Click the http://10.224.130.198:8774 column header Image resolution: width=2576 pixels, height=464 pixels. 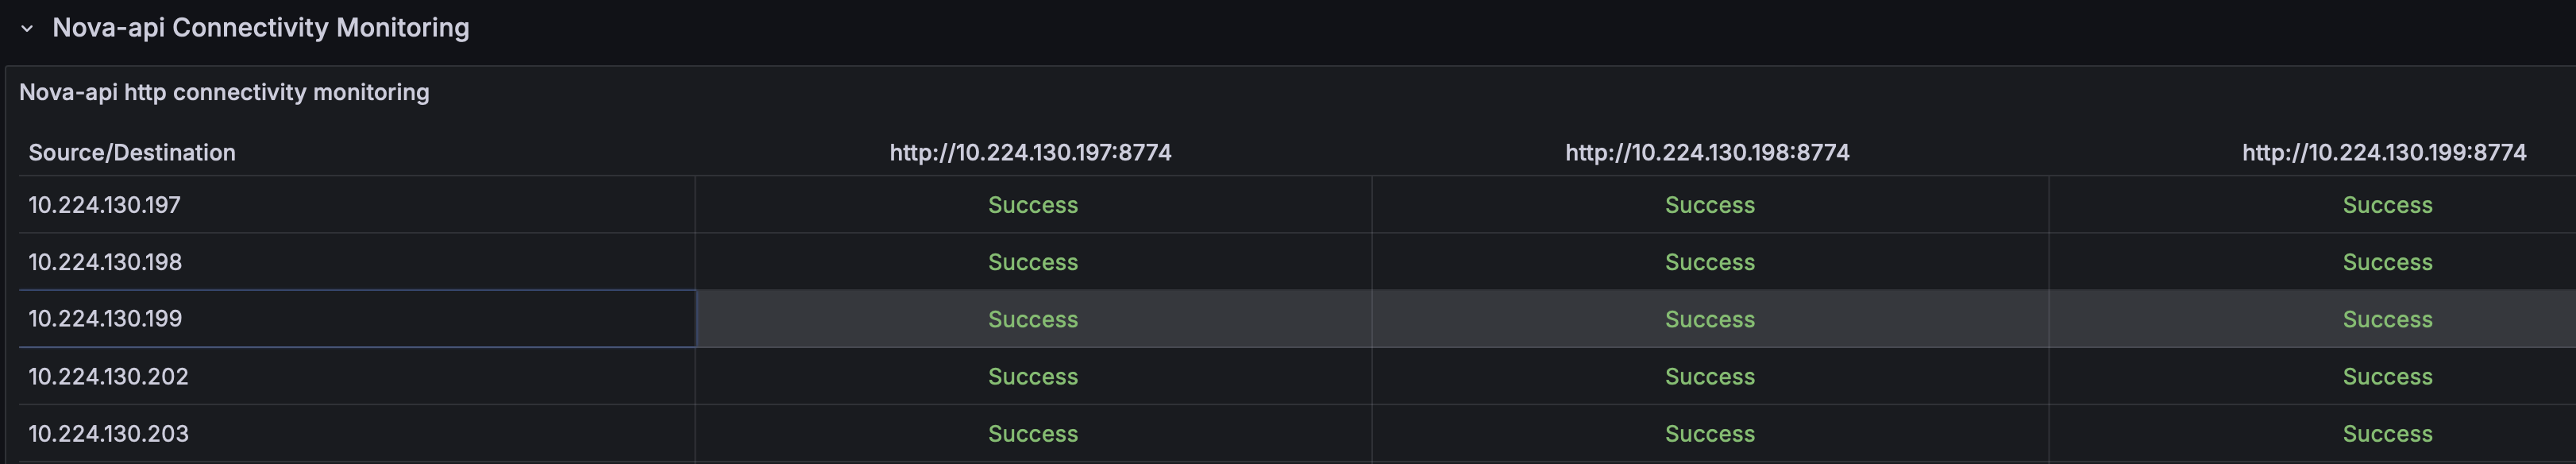(x=1707, y=152)
